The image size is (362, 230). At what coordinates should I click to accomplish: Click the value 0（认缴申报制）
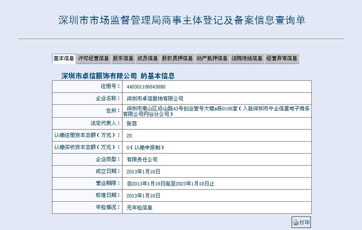[x=145, y=147]
